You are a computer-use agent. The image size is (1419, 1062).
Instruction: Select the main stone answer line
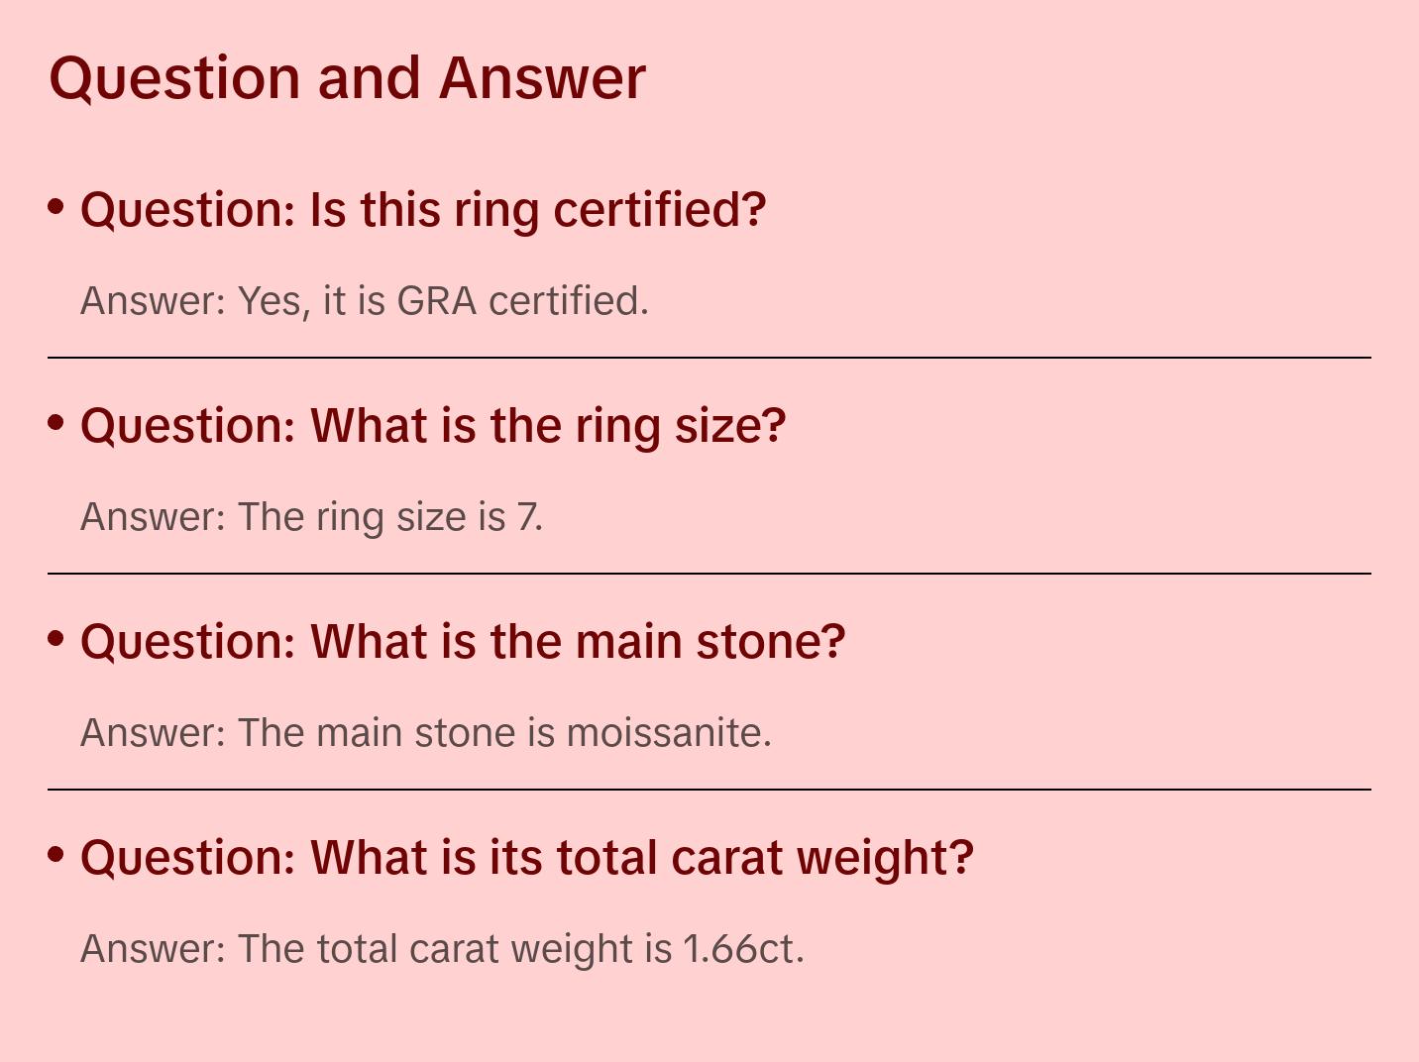point(425,733)
